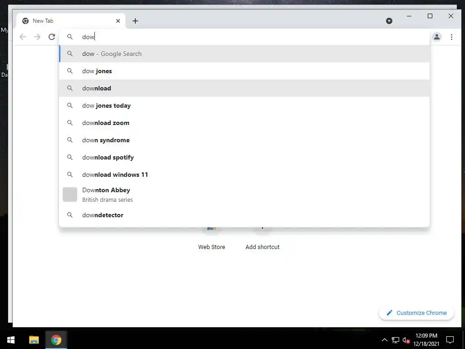The height and width of the screenshot is (349, 465).
Task: Open the Windows Start menu
Action: coord(11,340)
